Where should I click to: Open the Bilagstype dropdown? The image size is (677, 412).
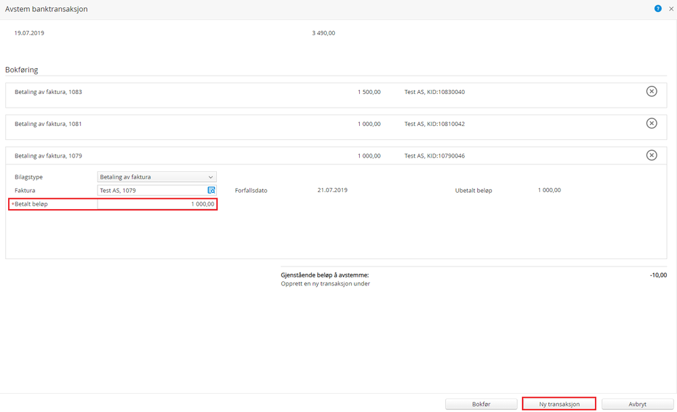(157, 177)
